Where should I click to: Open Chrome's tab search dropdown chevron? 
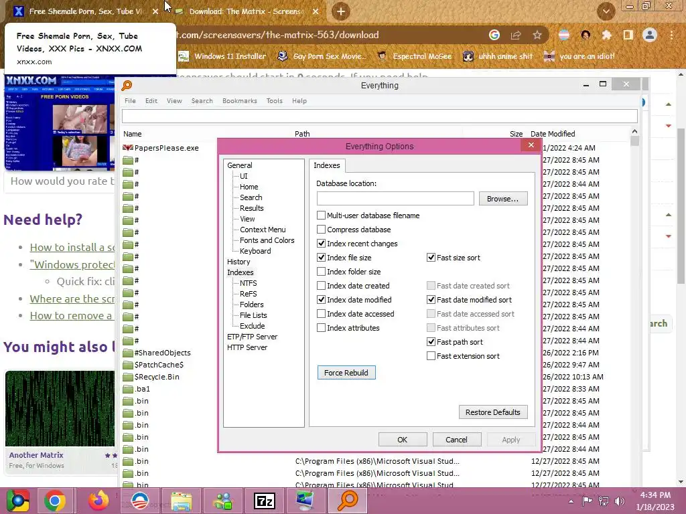(606, 11)
